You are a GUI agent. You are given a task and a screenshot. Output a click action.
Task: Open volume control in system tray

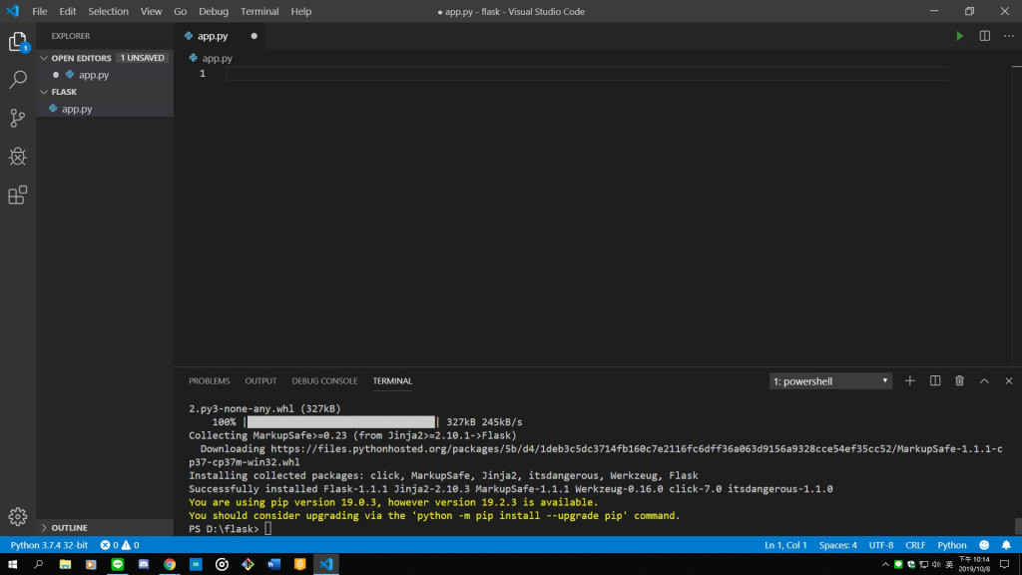tap(936, 565)
